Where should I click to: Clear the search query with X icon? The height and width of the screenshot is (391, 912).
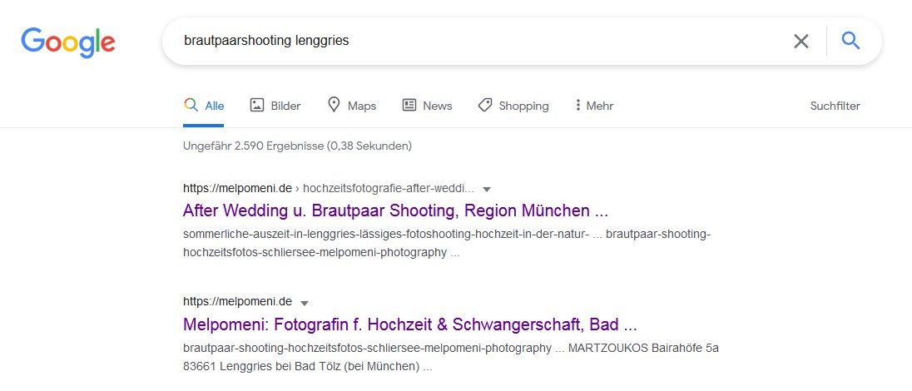coord(800,42)
